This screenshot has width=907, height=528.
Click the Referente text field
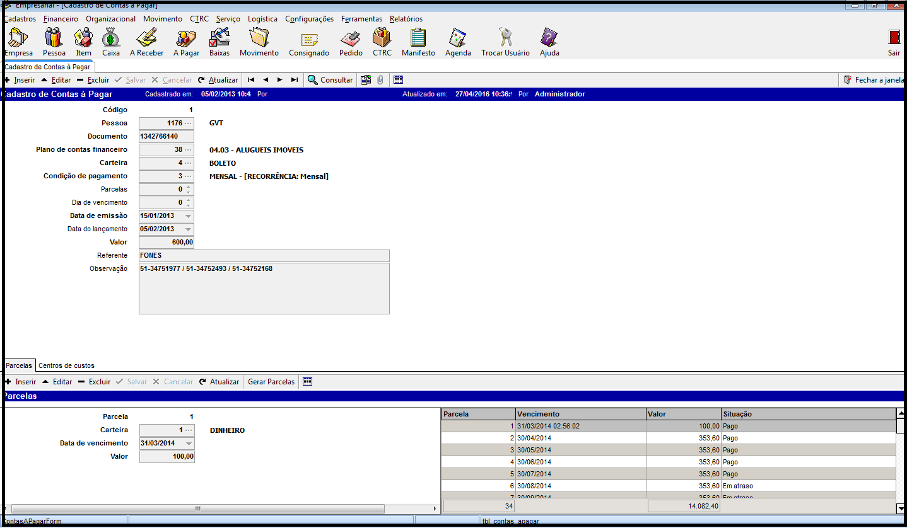(x=264, y=256)
